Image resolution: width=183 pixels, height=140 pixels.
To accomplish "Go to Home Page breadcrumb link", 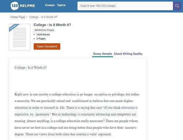I will (x=18, y=17).
